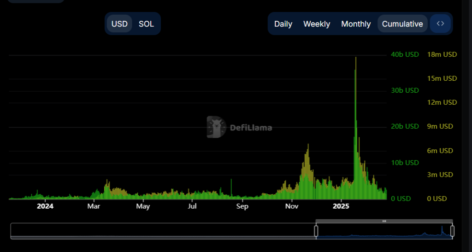The height and width of the screenshot is (252, 472).
Task: Select the Weekly interval
Action: point(317,24)
